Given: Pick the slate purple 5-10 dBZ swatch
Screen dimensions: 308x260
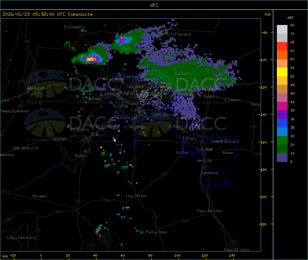Looking at the screenshot, I should click(x=282, y=158).
